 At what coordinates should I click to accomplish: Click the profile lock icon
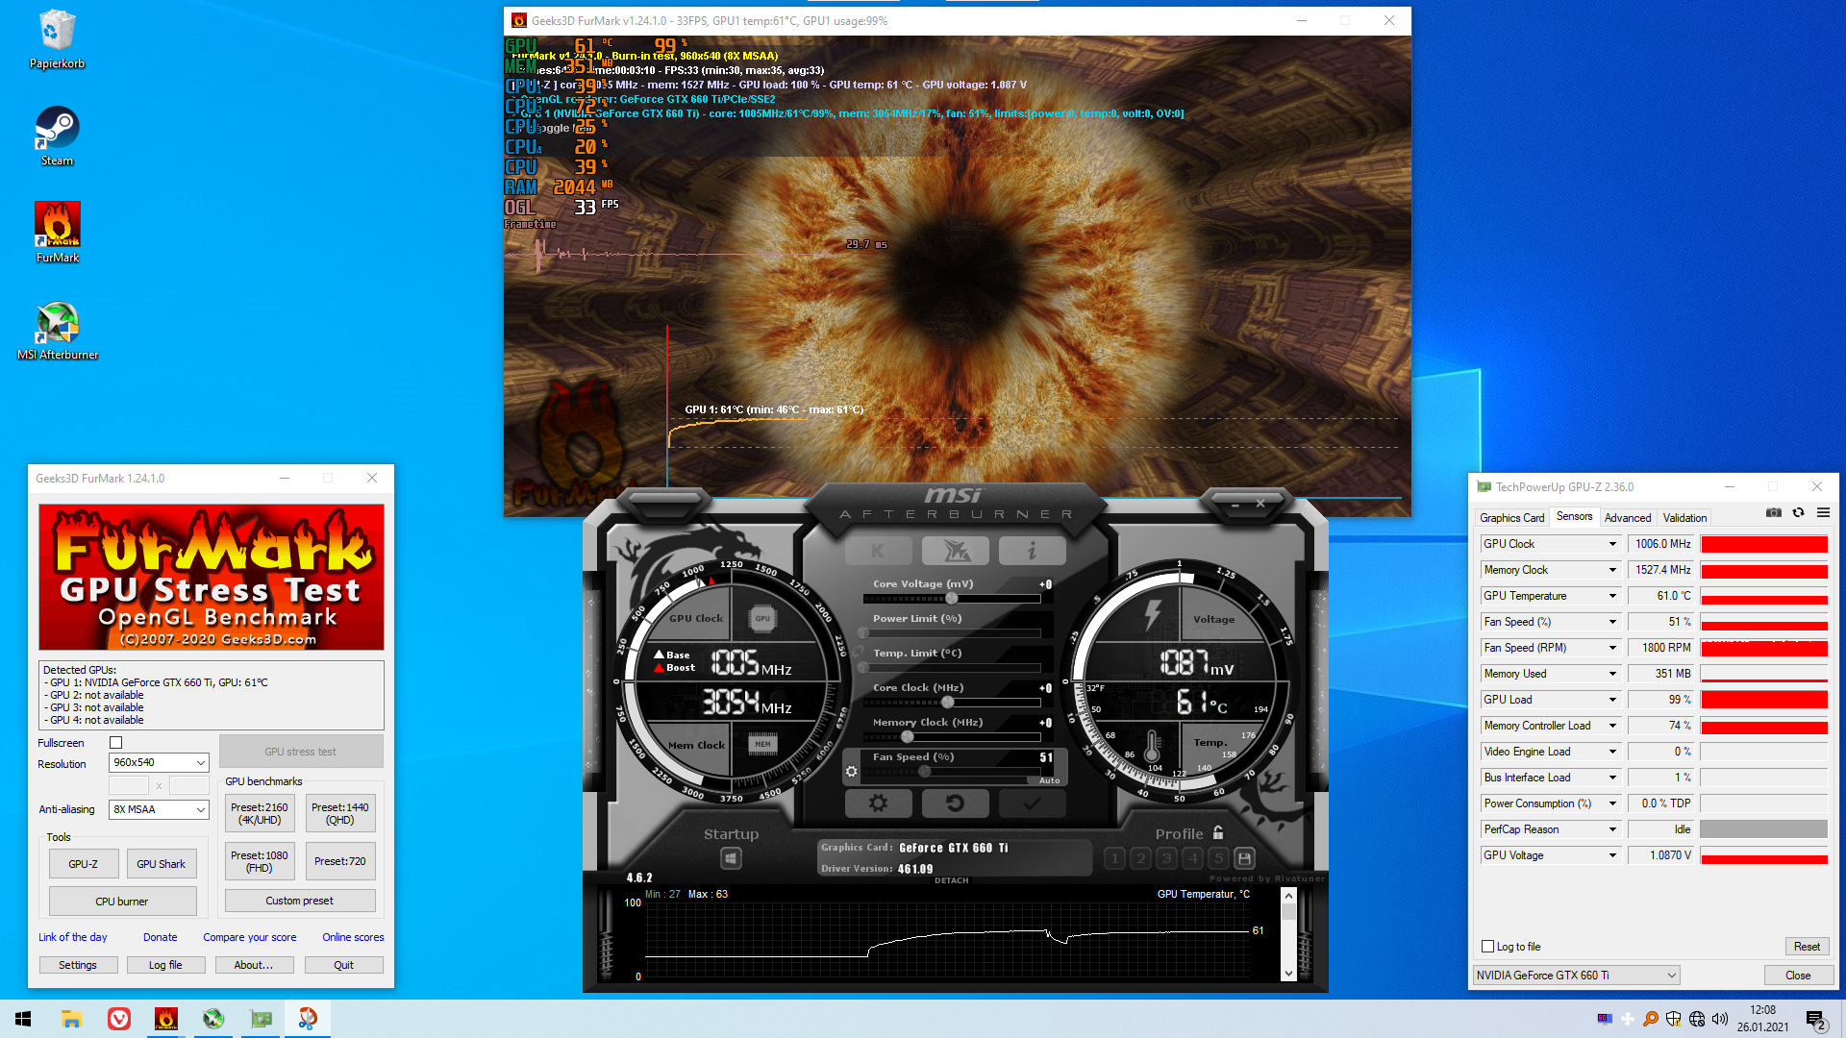coord(1218,833)
